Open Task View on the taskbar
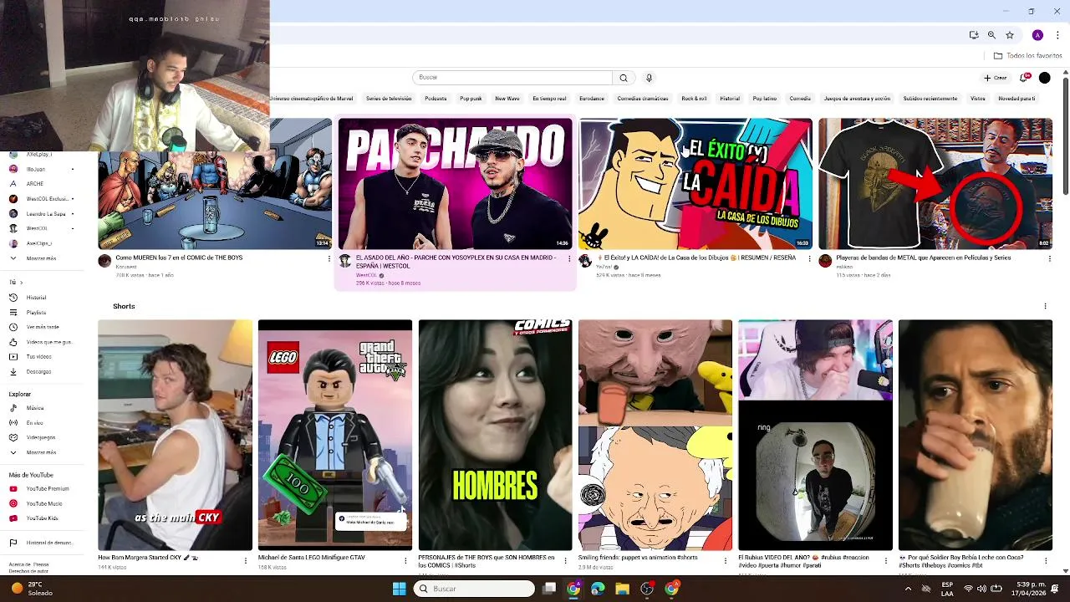 [549, 589]
